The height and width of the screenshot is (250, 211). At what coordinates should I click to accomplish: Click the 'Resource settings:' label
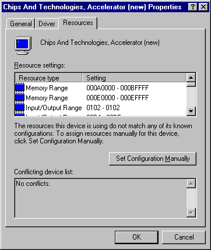pyautogui.click(x=40, y=65)
